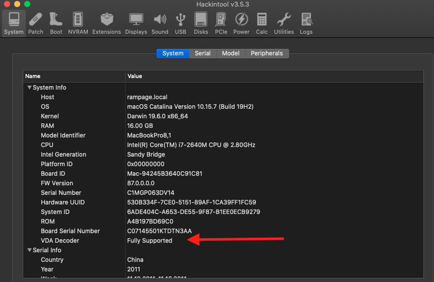Select the Country row
434x282 pixels.
tap(223, 260)
